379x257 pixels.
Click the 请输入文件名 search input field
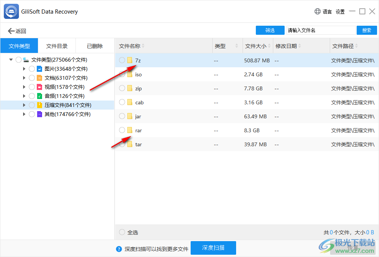(x=320, y=30)
